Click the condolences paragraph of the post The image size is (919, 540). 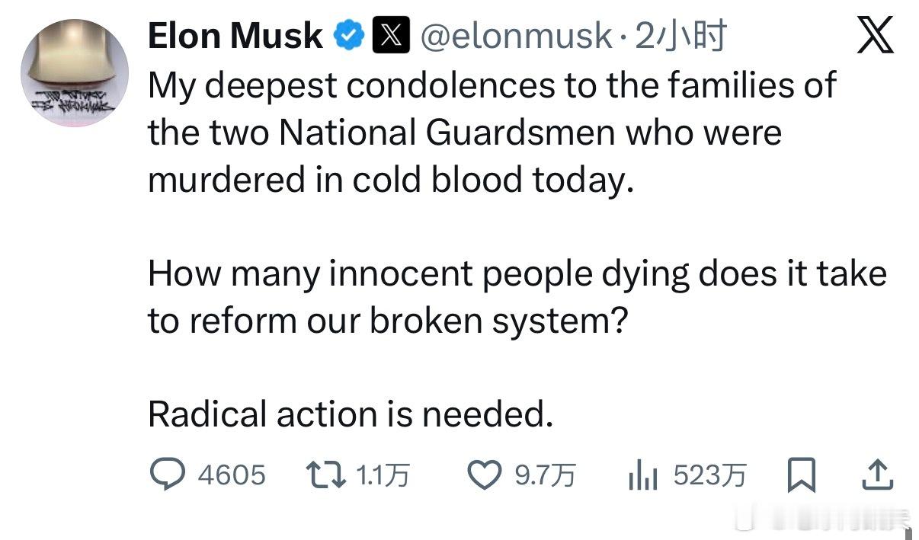[x=492, y=133]
